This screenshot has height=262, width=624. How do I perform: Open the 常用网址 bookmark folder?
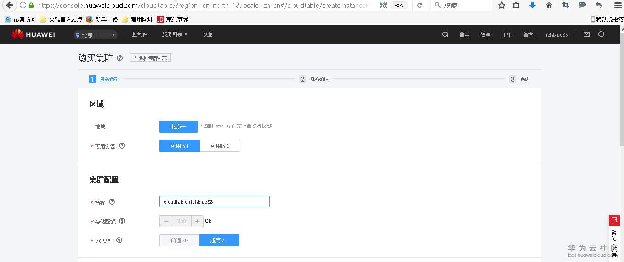point(137,19)
